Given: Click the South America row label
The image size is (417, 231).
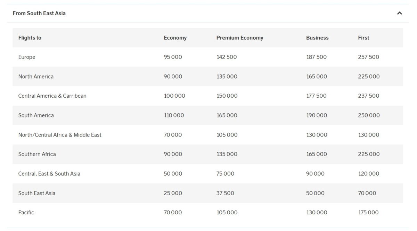Looking at the screenshot, I should [36, 115].
